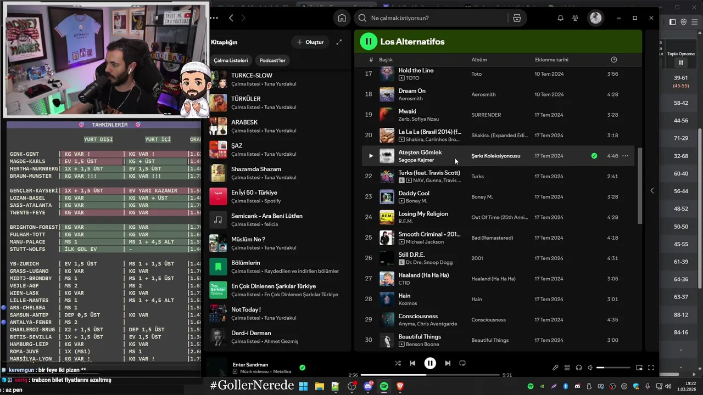This screenshot has width=703, height=395.
Task: Open the Bölümlerin saved episodes item
Action: 277,267
